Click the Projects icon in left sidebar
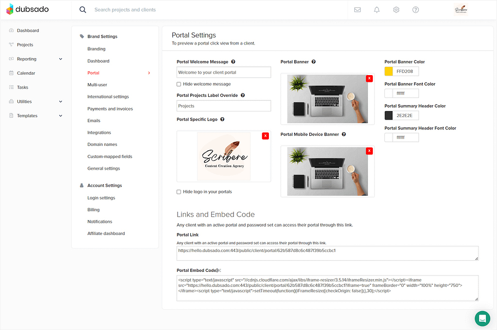 click(12, 45)
